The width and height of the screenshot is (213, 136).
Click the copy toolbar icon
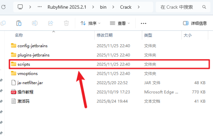point(3,23)
